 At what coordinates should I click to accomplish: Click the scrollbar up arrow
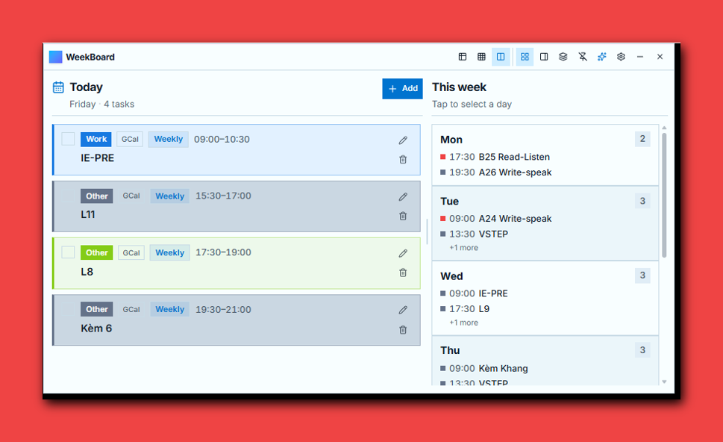coord(664,128)
